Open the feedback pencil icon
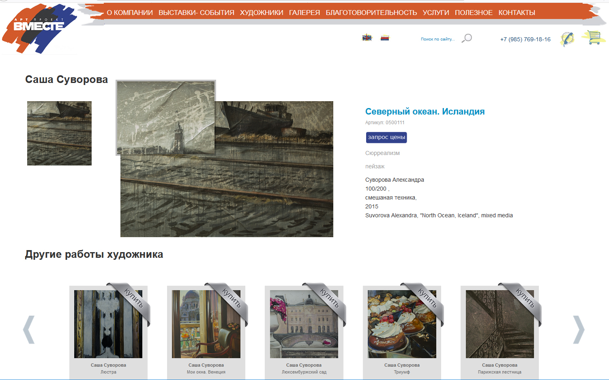 [567, 39]
